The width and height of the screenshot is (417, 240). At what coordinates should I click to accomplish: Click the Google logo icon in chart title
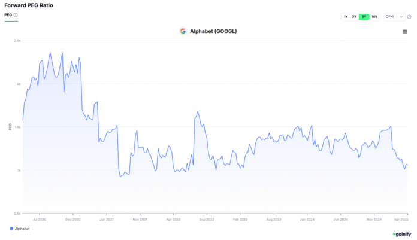tap(183, 31)
